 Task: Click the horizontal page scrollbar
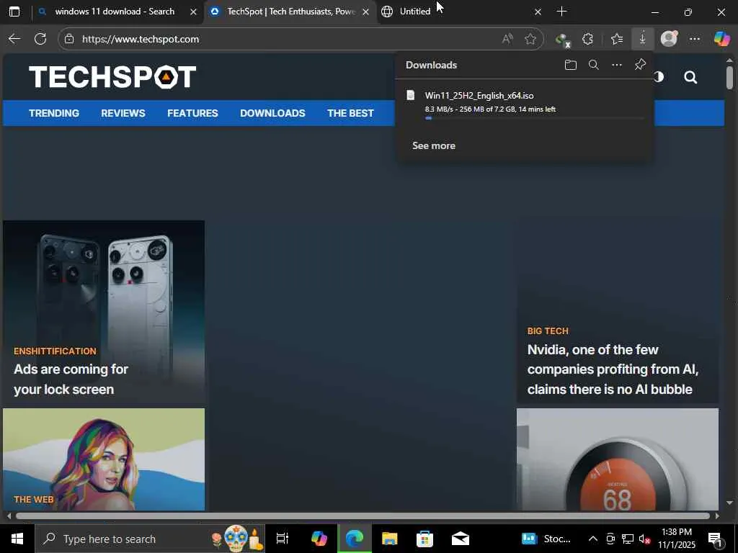[x=363, y=516]
